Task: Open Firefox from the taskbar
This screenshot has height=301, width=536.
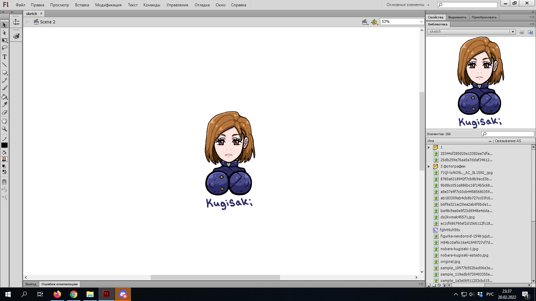Action: click(x=57, y=294)
